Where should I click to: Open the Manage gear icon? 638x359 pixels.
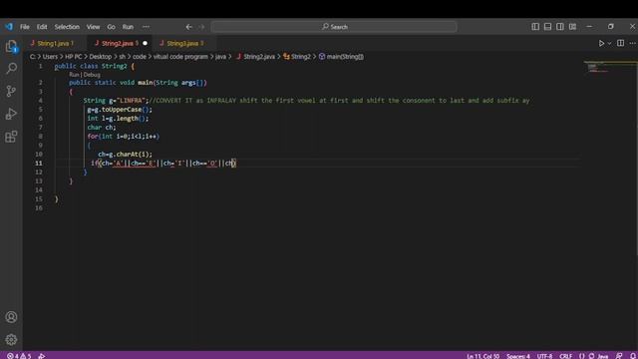(x=11, y=339)
